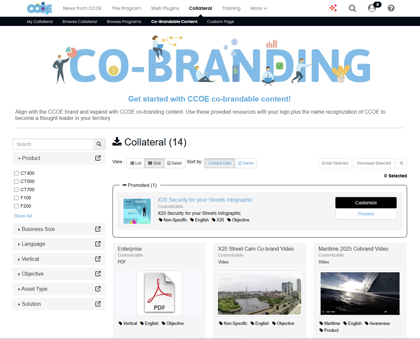
Task: Expand the Asset Type filter
Action: [33, 289]
